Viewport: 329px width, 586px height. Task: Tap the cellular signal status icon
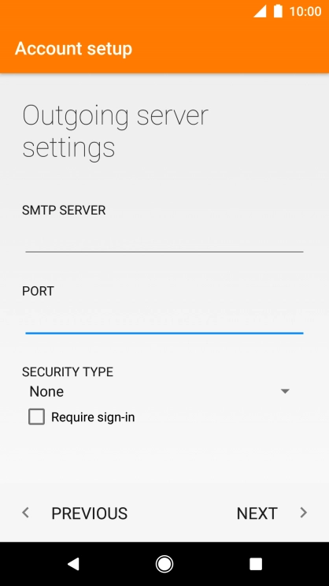point(260,11)
